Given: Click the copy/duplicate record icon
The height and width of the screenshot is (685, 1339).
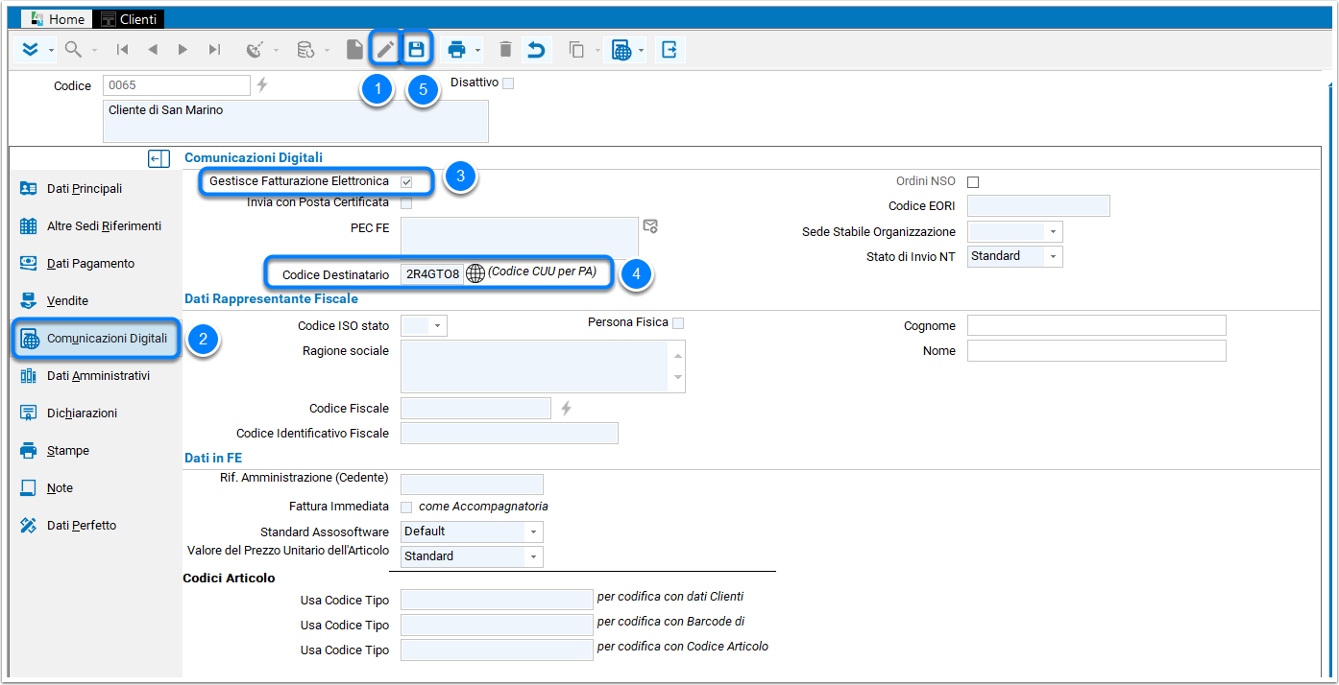Looking at the screenshot, I should [576, 50].
